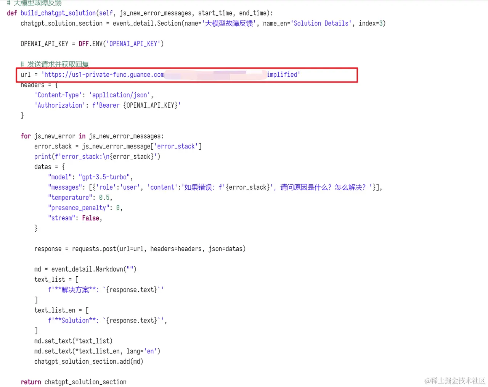
Task: Click the response = requests.post line
Action: click(x=140, y=249)
